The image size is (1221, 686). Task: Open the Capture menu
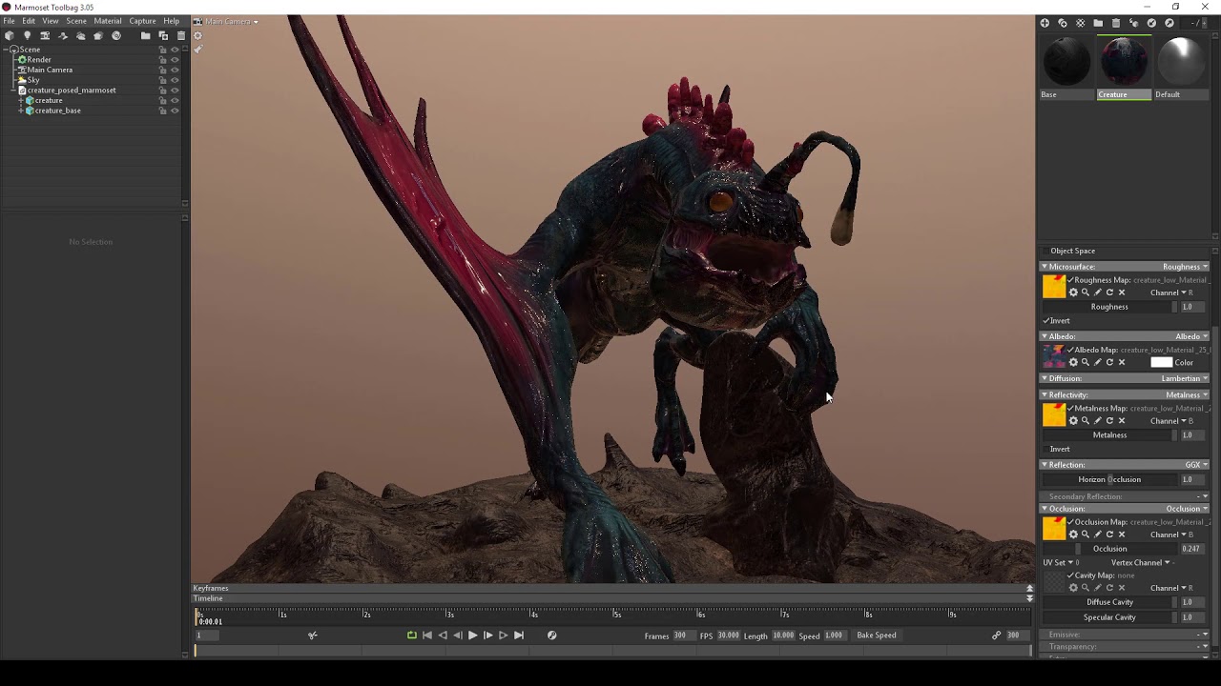coord(142,21)
